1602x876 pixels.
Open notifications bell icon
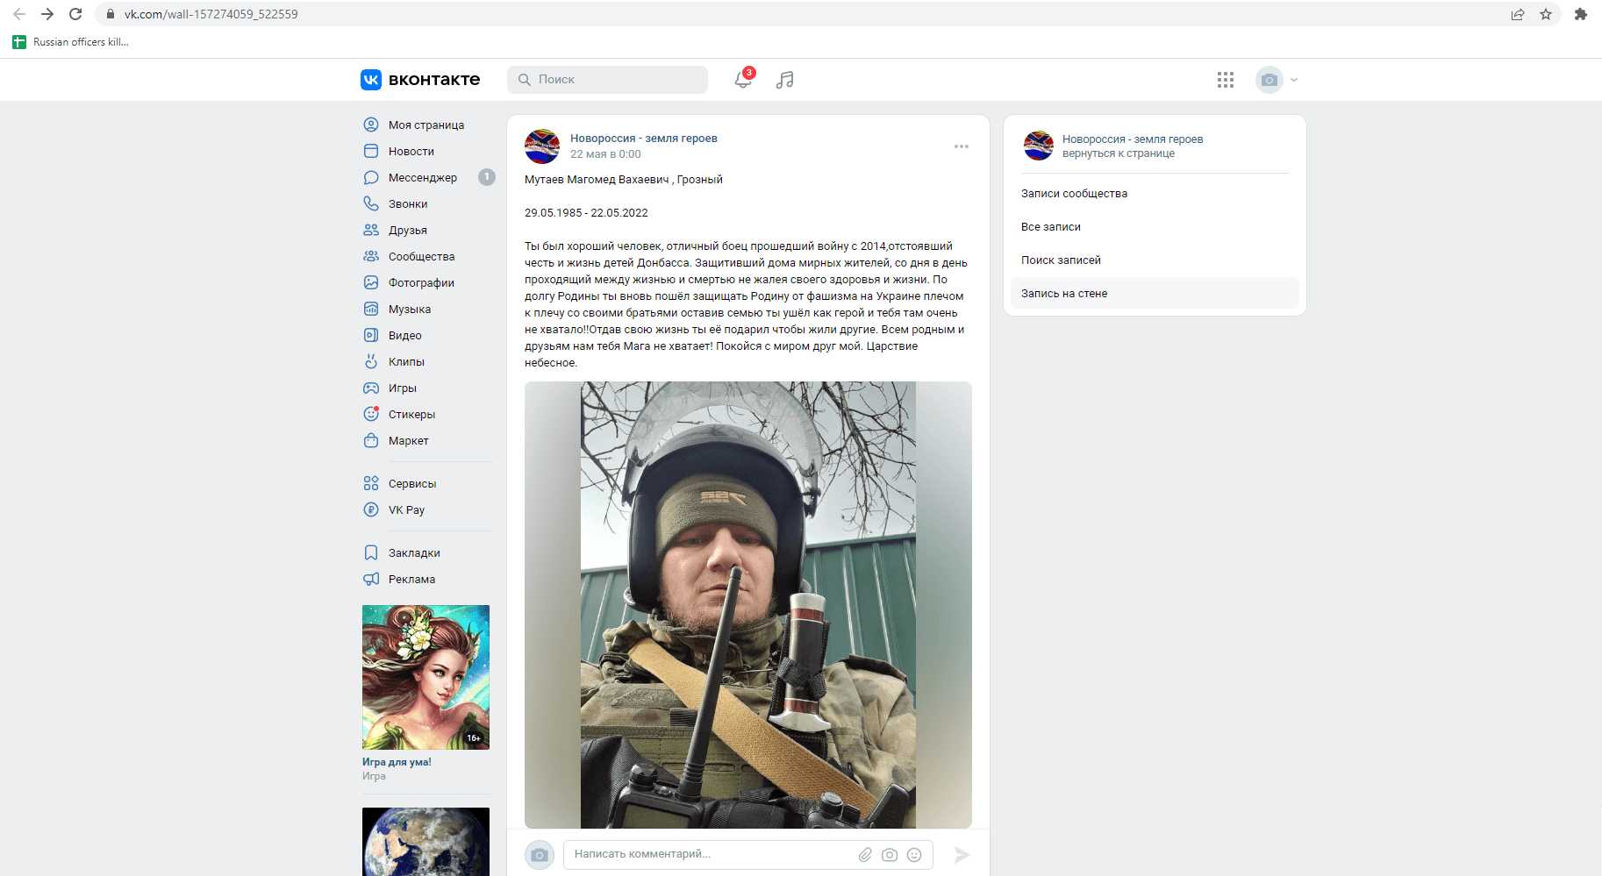click(x=743, y=80)
